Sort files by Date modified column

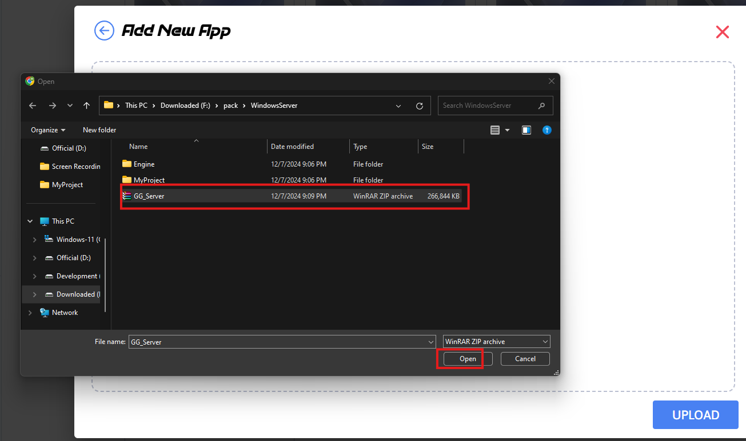pyautogui.click(x=292, y=147)
